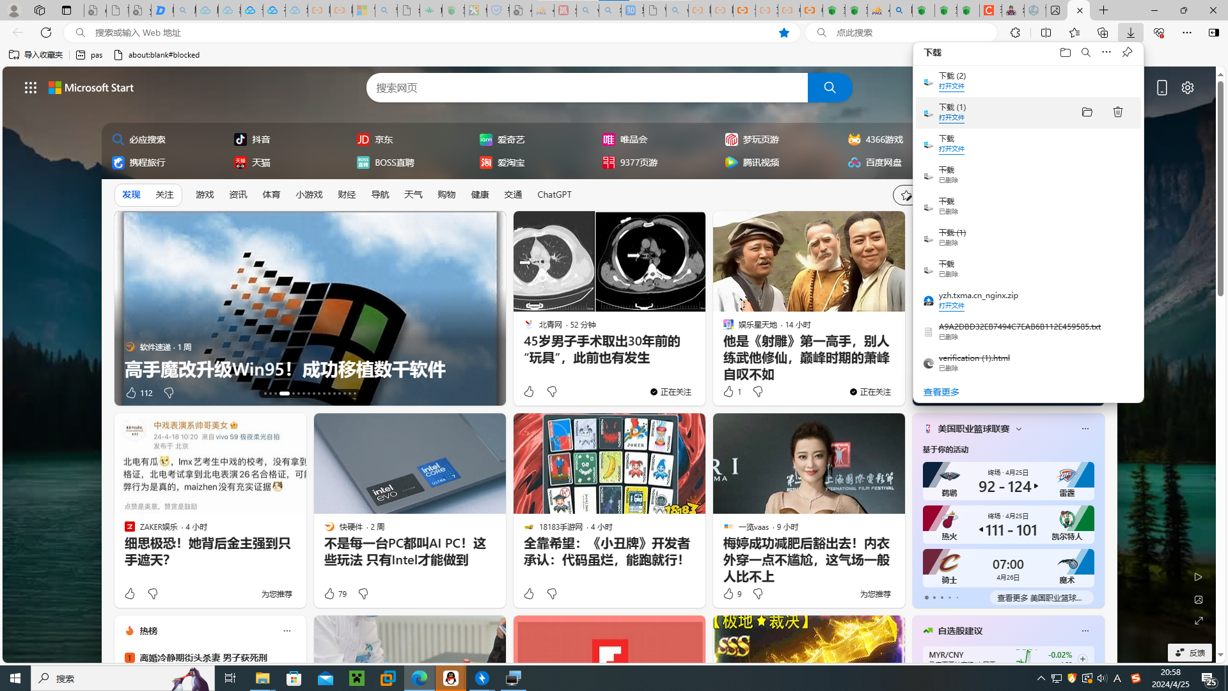
Task: Click browser Extensions puzzle icon
Action: (1015, 33)
